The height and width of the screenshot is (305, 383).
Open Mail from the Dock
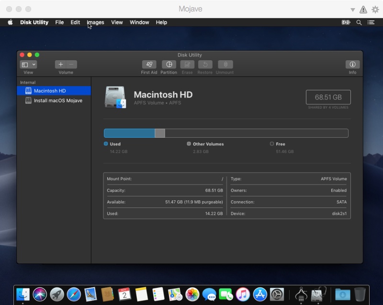point(90,294)
